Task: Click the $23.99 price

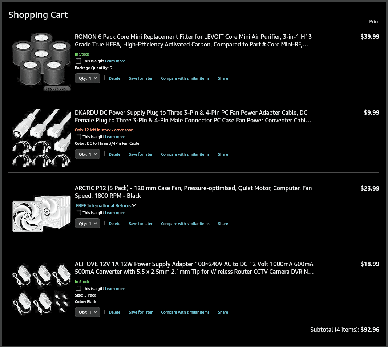Action: pyautogui.click(x=370, y=189)
